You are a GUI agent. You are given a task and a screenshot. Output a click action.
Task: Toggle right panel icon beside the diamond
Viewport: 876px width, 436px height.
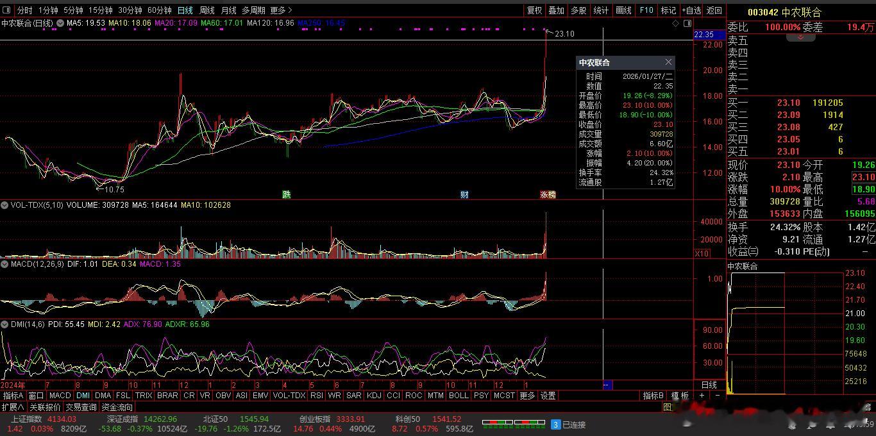point(687,23)
